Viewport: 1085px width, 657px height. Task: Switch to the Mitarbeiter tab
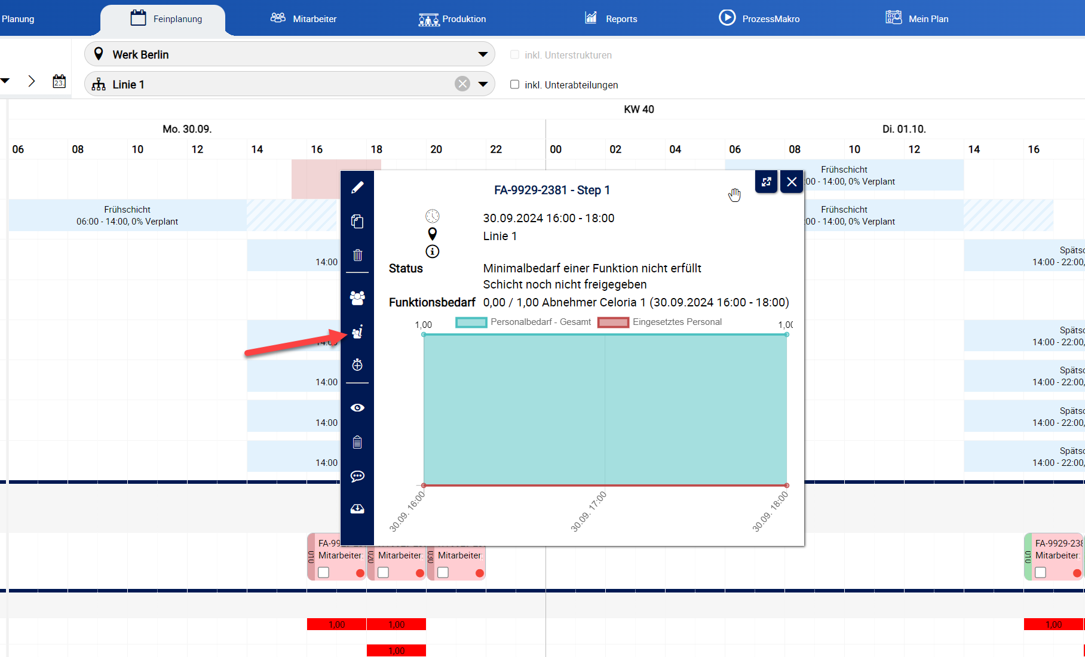304,19
